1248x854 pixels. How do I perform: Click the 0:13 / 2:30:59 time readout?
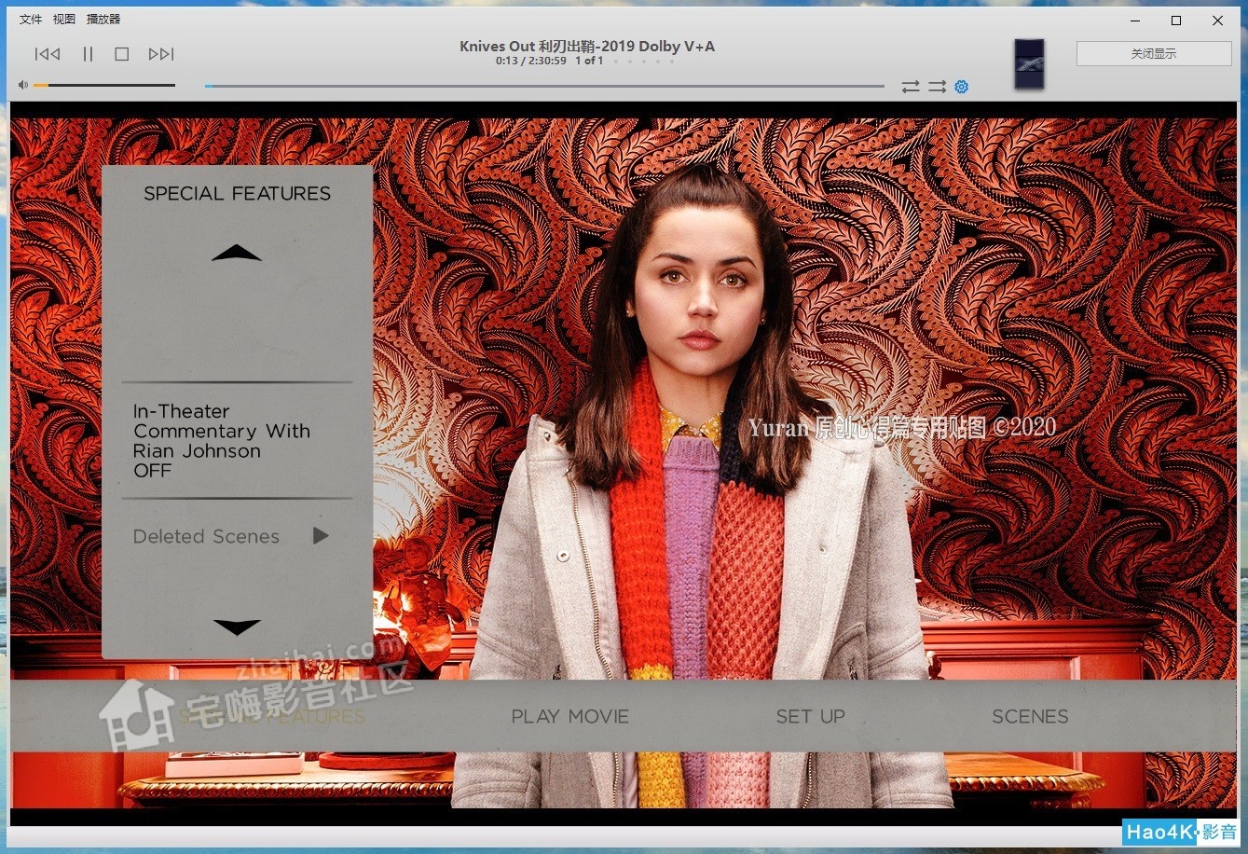pos(531,61)
